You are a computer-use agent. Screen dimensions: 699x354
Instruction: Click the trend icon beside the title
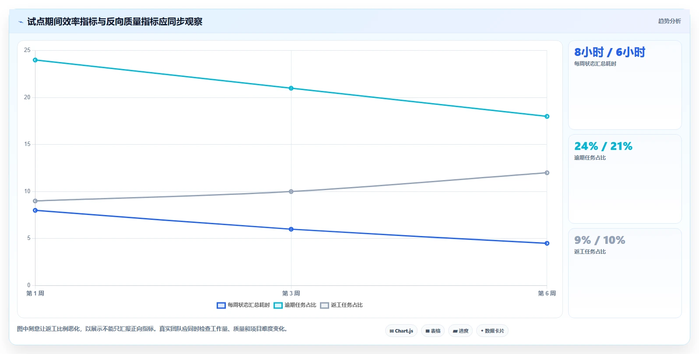(21, 22)
